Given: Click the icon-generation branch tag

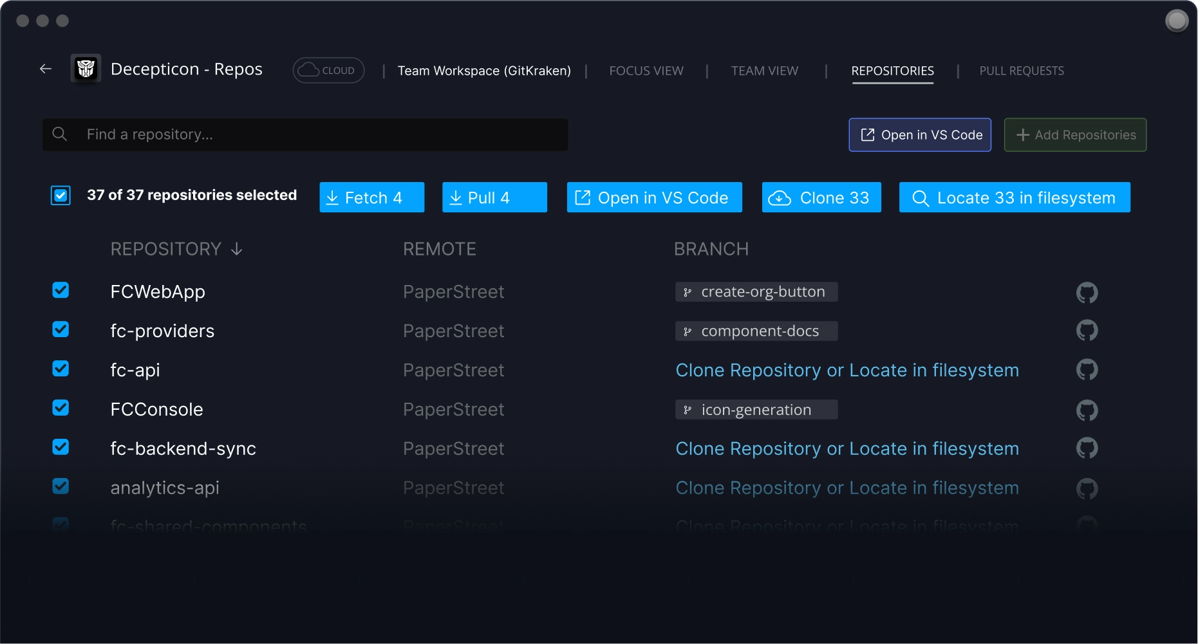Looking at the screenshot, I should pyautogui.click(x=756, y=410).
